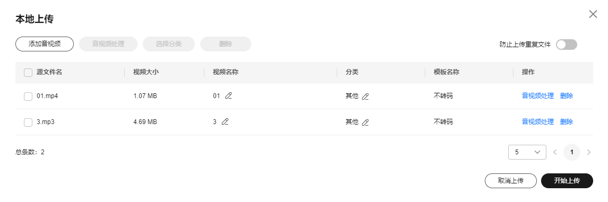Close the 本地上传 dialog with X icon
The width and height of the screenshot is (608, 202).
(x=593, y=14)
